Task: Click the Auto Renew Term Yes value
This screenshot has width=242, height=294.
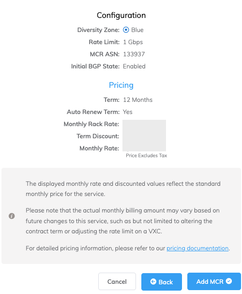Action: 128,112
